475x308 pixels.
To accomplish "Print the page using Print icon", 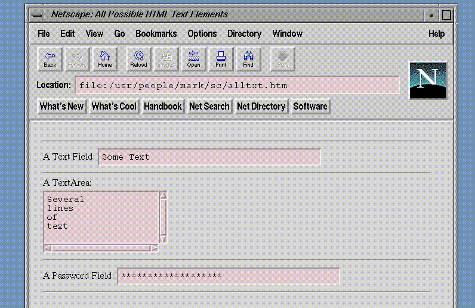I will (221, 59).
